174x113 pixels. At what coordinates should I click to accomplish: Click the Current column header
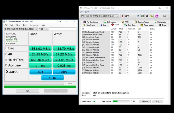114,29
